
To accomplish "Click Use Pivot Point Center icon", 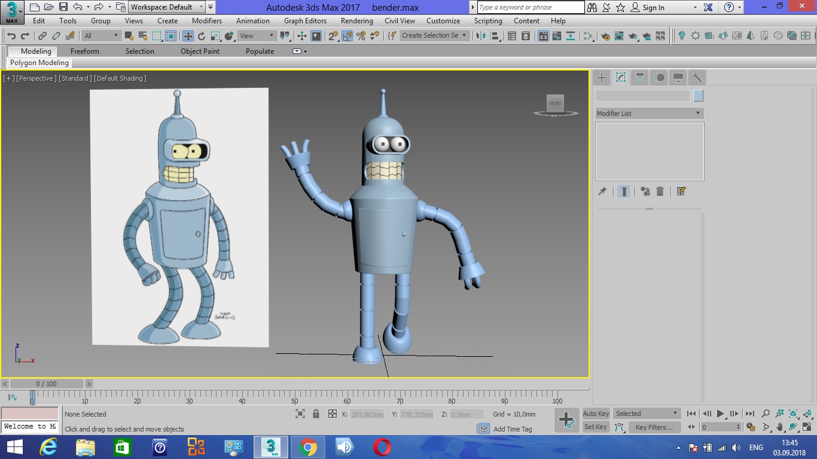I will coord(285,36).
